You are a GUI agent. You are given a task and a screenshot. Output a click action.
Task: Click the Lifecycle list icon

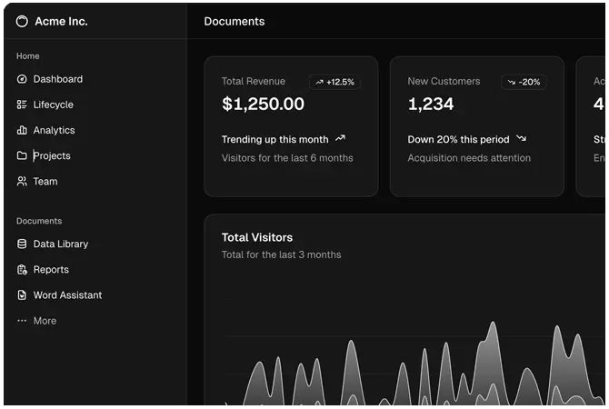point(22,105)
